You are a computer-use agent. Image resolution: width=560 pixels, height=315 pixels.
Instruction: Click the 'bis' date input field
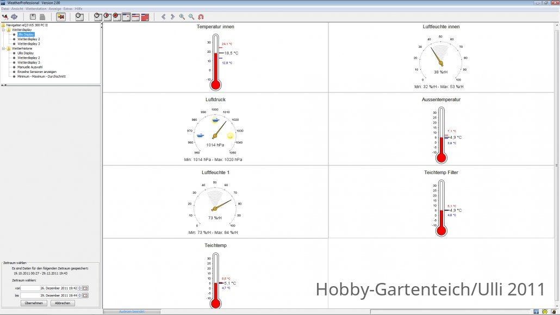click(x=49, y=295)
